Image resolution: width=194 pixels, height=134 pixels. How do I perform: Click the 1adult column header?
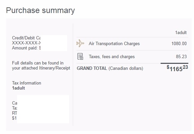[x=181, y=32]
